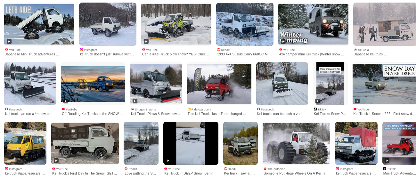Open "Off-Roading Kei Trucks in the SNOW" link
The image size is (416, 179).
point(92,114)
